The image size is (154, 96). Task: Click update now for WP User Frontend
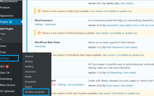pyautogui.click(x=134, y=93)
